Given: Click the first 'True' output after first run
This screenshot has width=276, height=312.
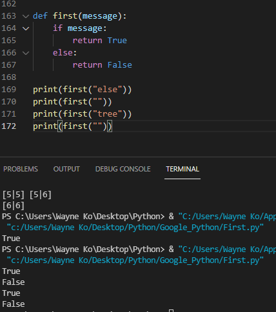Looking at the screenshot, I should [x=11, y=239].
